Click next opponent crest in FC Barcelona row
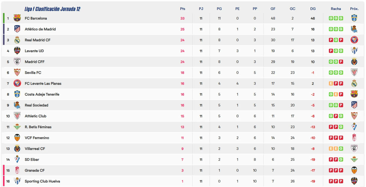Screen dimensions: 366x187 coord(354,18)
